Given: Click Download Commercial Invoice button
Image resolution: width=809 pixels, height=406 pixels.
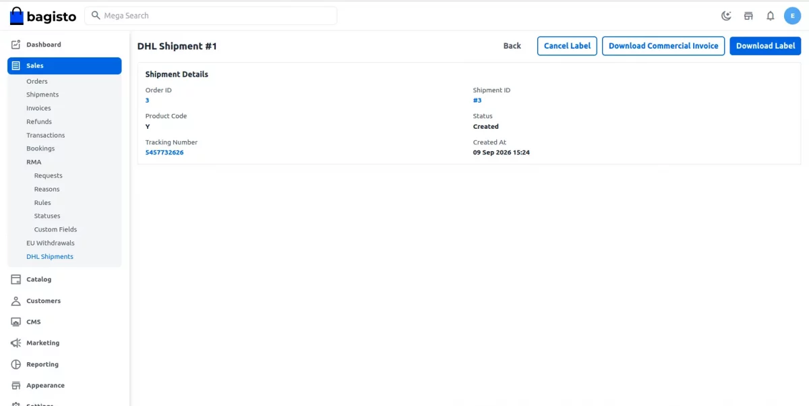Looking at the screenshot, I should click(663, 46).
